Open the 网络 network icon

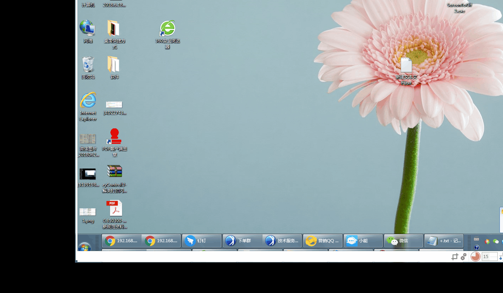tap(88, 28)
